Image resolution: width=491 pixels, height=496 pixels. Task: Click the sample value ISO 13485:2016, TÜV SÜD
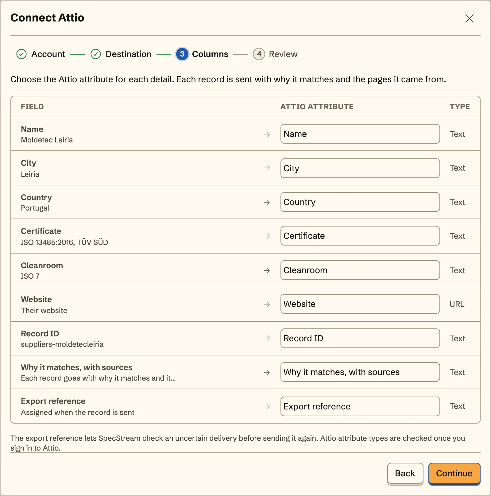64,242
